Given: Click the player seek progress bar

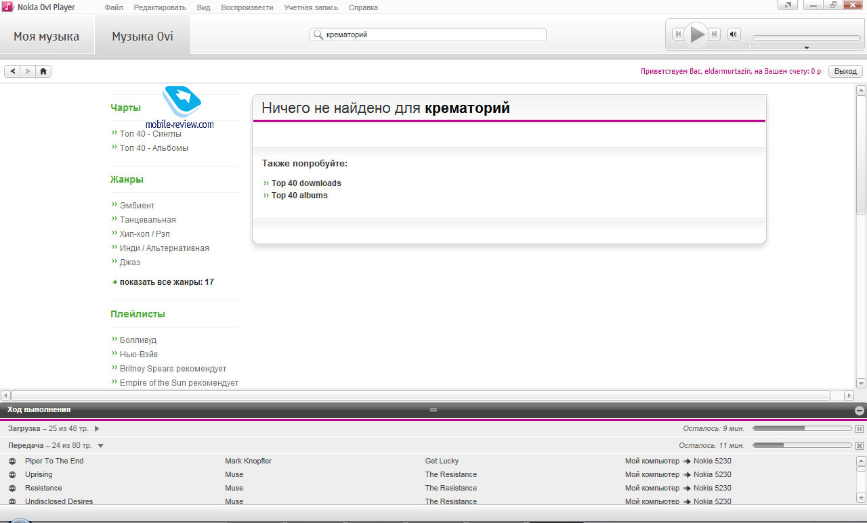Looking at the screenshot, I should [806, 38].
